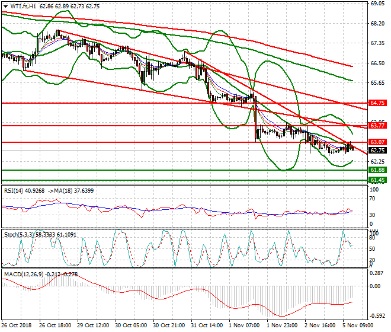The height and width of the screenshot is (332, 391).
Task: Click the 69.05 price scale value
Action: [377, 4]
